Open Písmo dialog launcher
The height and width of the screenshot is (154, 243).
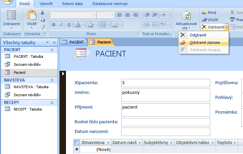coord(137,33)
